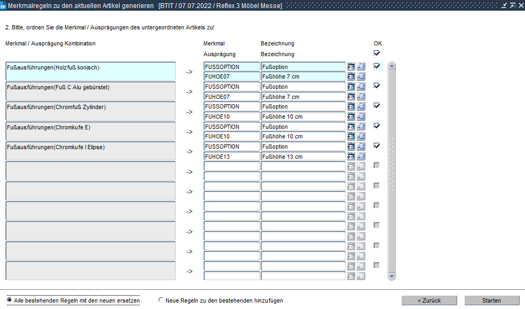Click the FUHOE13 Ausprägung input field

[x=231, y=157]
